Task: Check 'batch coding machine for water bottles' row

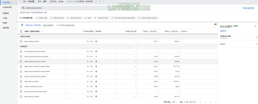Action: click(21, 71)
